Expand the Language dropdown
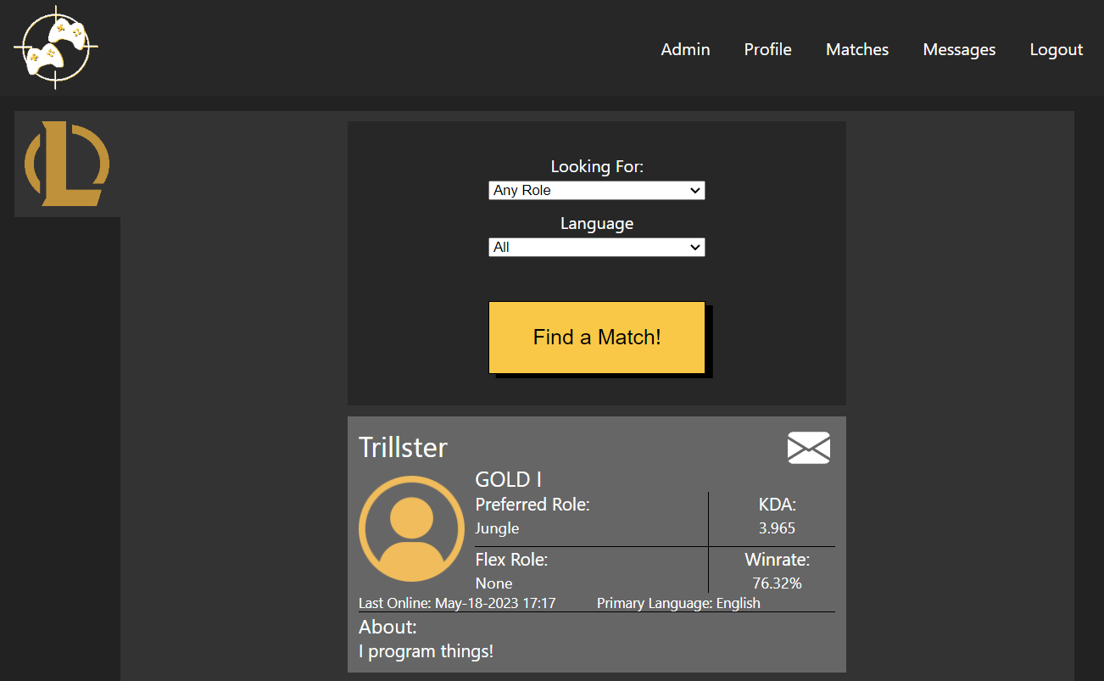This screenshot has height=681, width=1104. point(596,248)
